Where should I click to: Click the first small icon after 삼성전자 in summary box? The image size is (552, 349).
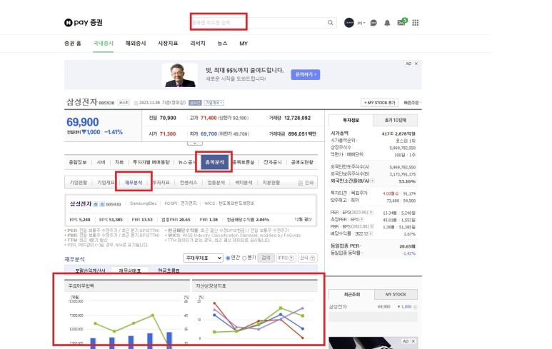point(95,204)
